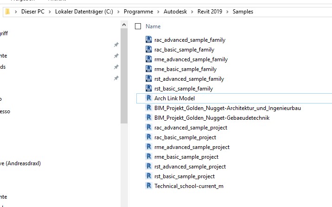Select file name rac_basic_sample_project

click(x=185, y=137)
